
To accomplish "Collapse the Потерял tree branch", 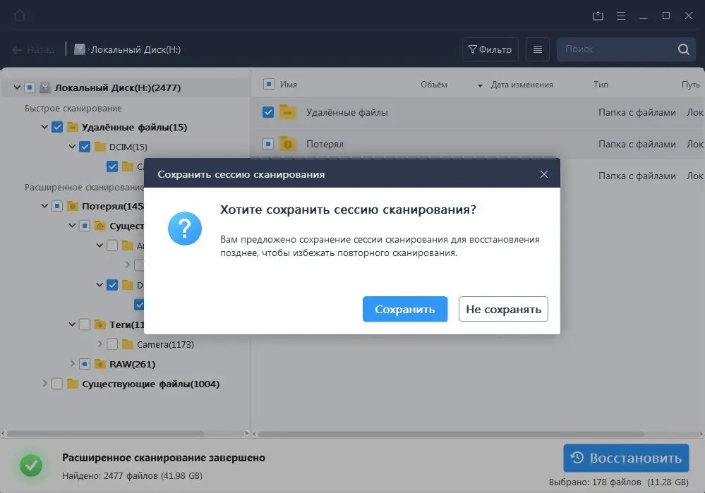I will pyautogui.click(x=44, y=205).
